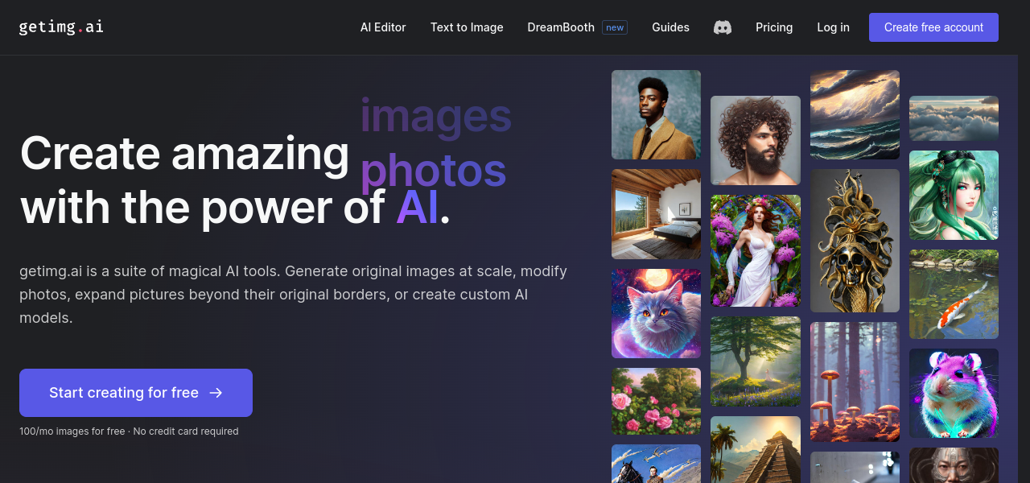Click Start creating for free button
The width and height of the screenshot is (1030, 483).
(x=136, y=393)
